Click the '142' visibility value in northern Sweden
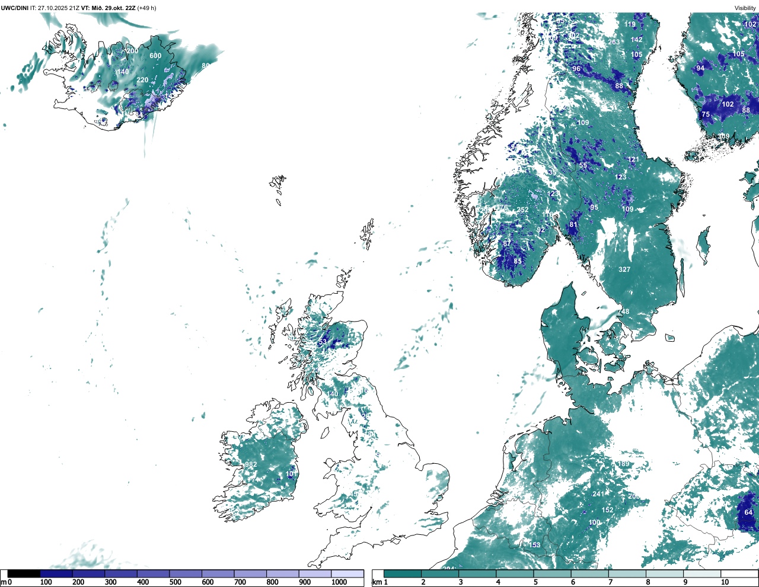759x587 pixels. 636,40
